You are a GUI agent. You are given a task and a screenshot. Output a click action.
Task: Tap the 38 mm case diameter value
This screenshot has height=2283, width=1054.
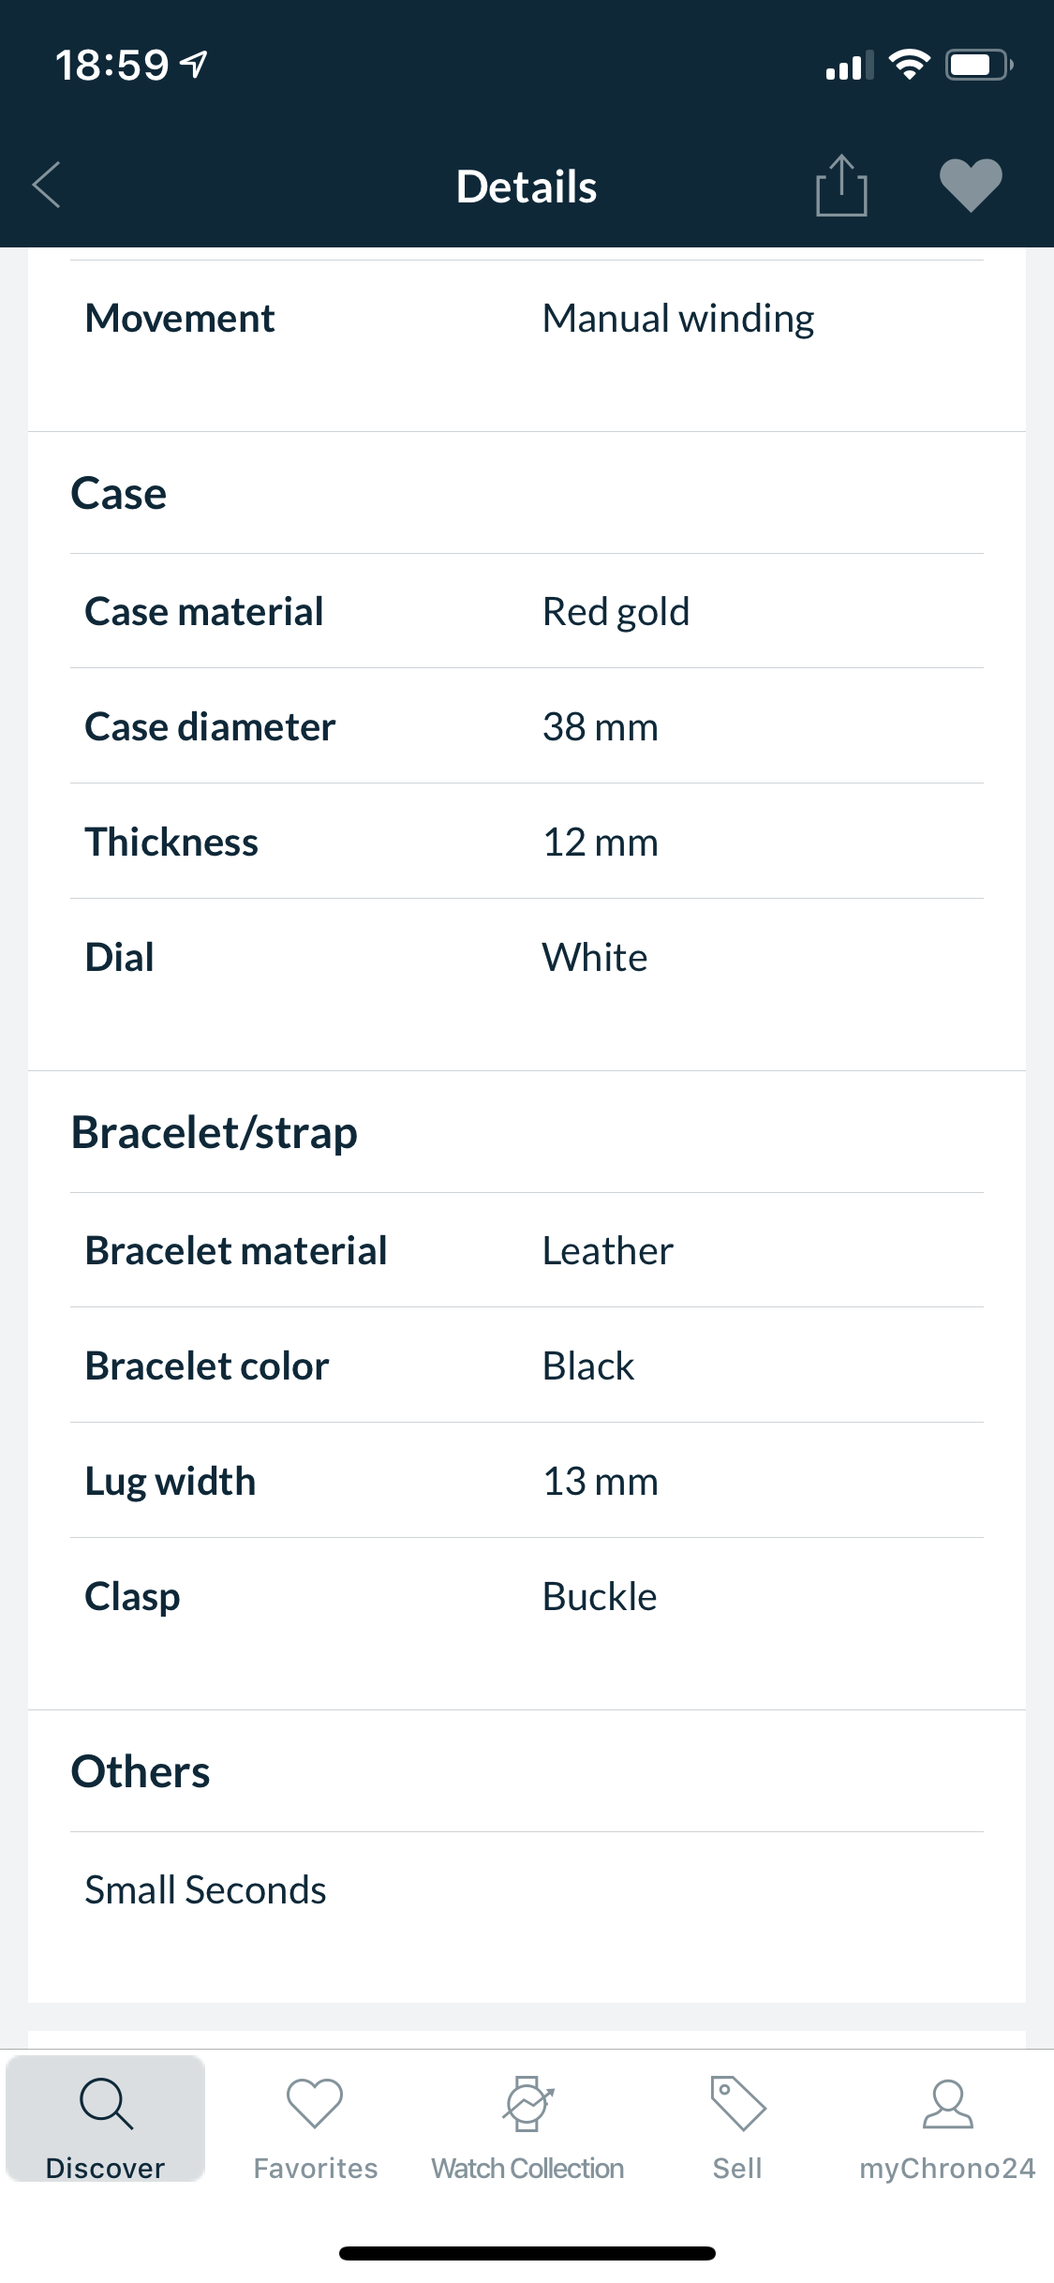601,727
